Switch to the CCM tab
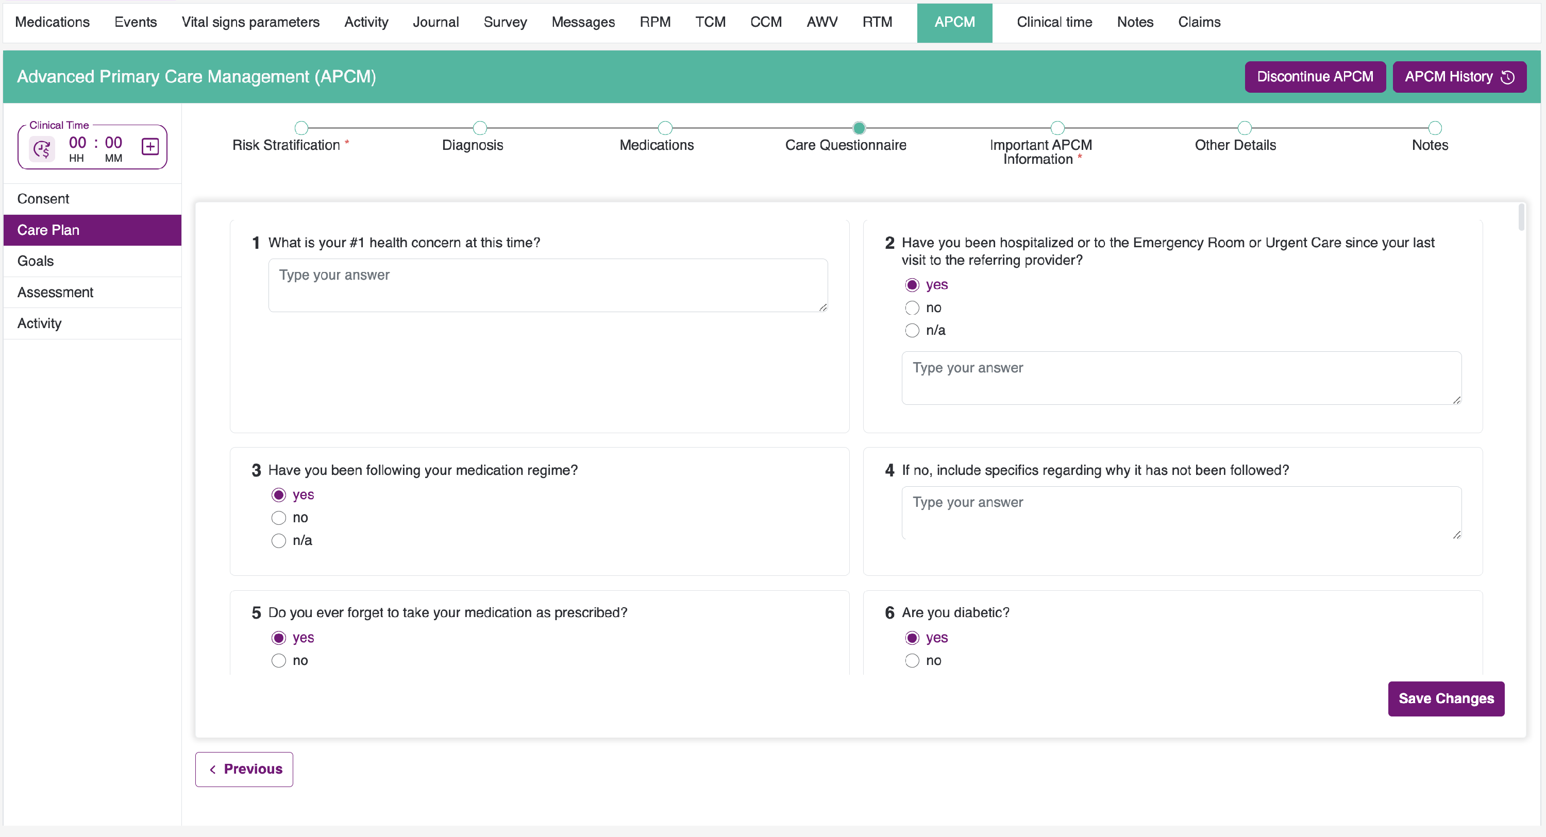The width and height of the screenshot is (1546, 837). click(x=766, y=22)
